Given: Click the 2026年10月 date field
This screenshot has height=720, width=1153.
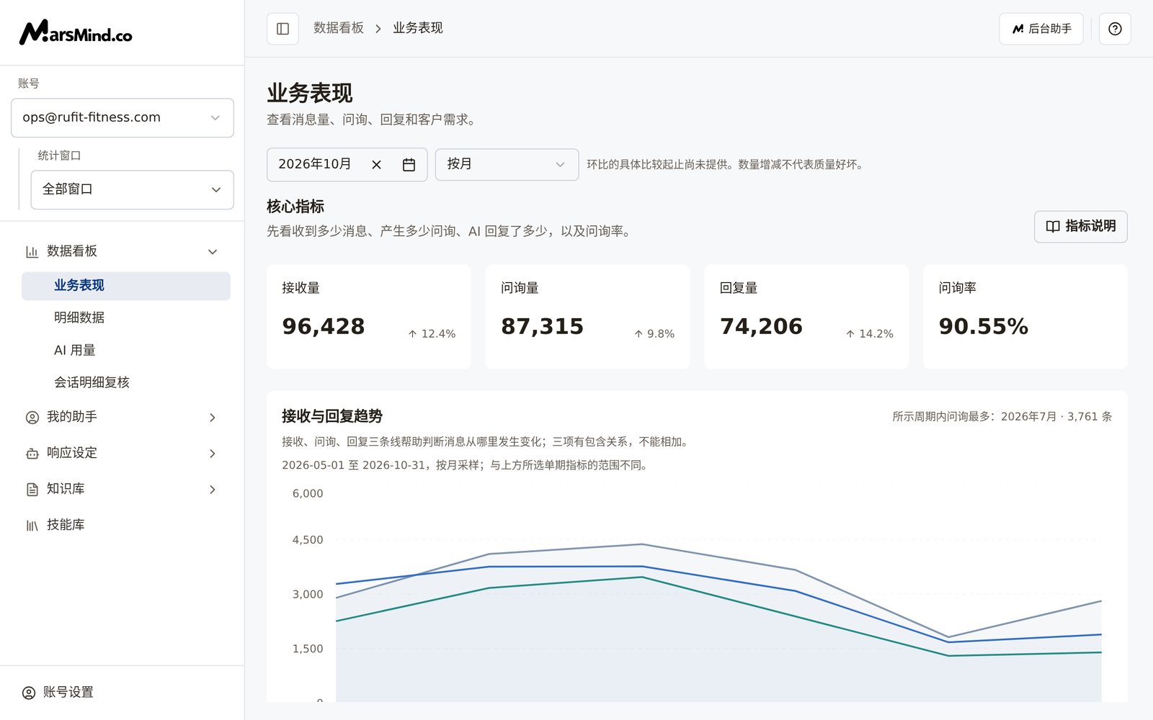Looking at the screenshot, I should [347, 165].
